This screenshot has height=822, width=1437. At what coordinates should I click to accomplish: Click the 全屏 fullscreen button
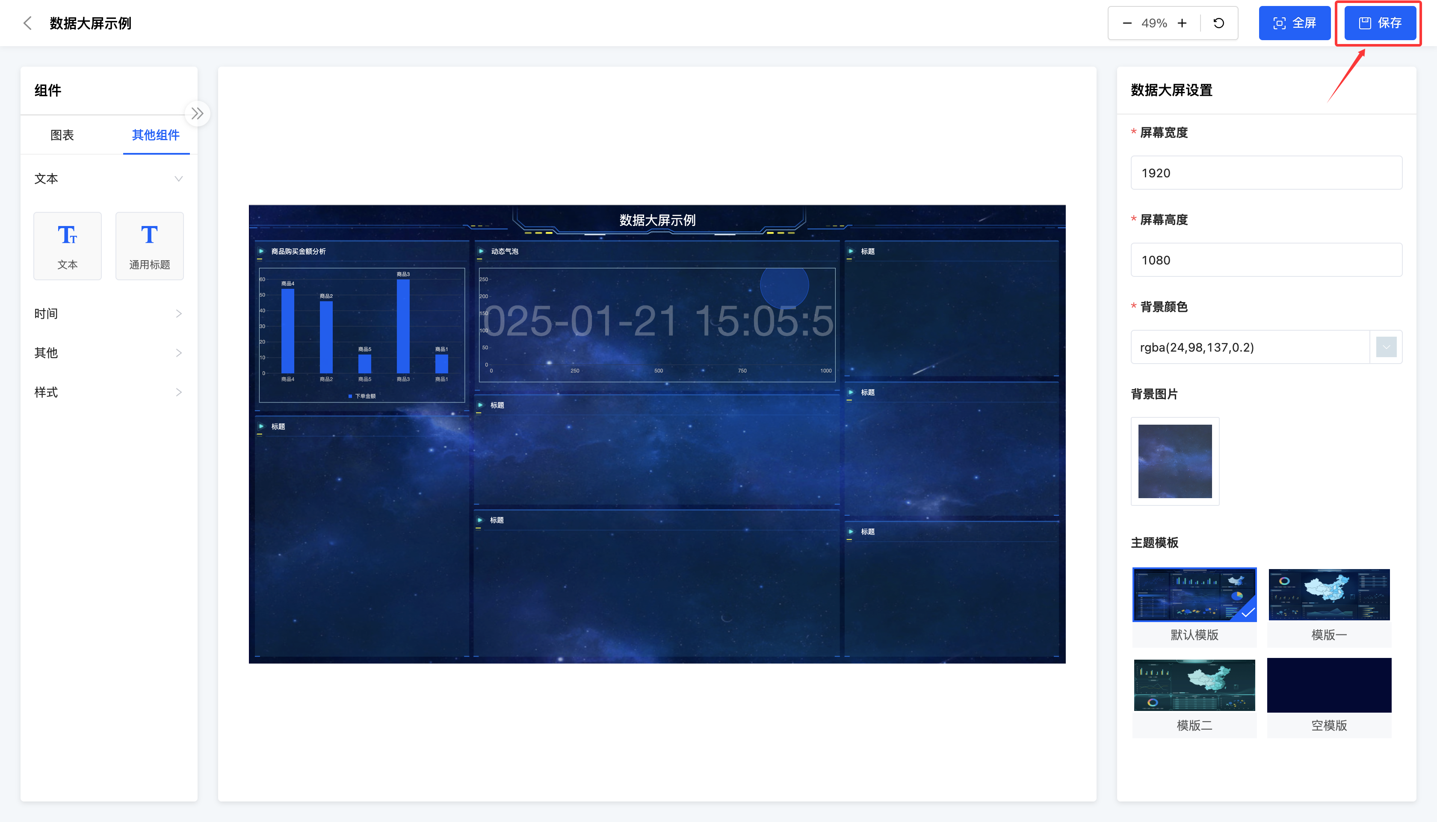coord(1294,23)
